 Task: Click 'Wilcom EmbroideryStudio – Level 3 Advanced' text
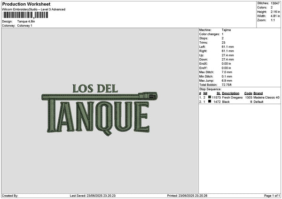pos(34,9)
